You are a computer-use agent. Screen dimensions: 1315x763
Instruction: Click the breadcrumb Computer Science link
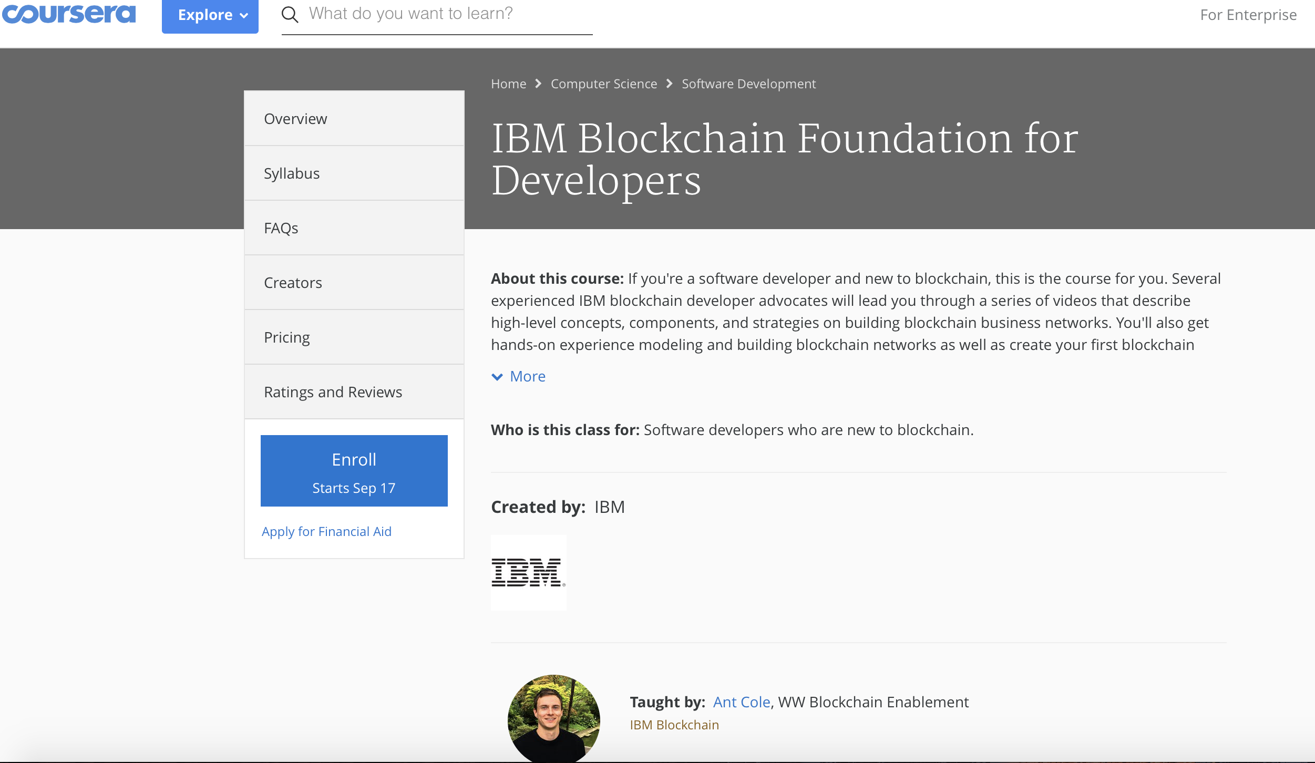click(x=604, y=84)
